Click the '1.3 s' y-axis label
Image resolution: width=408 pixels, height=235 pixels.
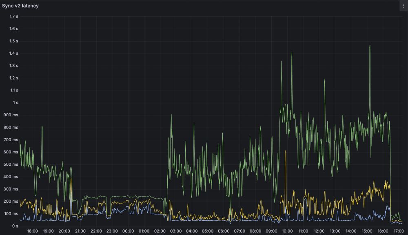(x=14, y=66)
